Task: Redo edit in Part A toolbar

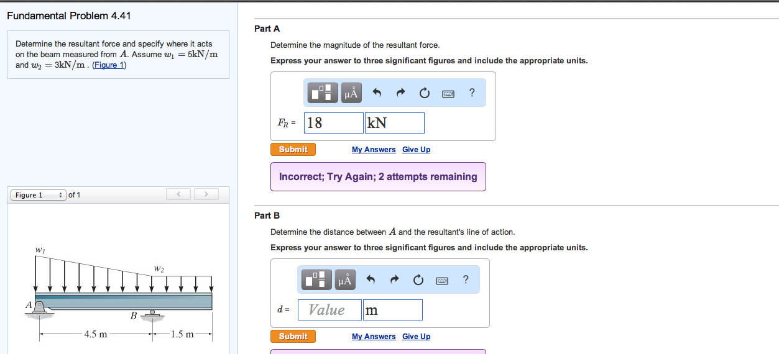Action: [400, 93]
